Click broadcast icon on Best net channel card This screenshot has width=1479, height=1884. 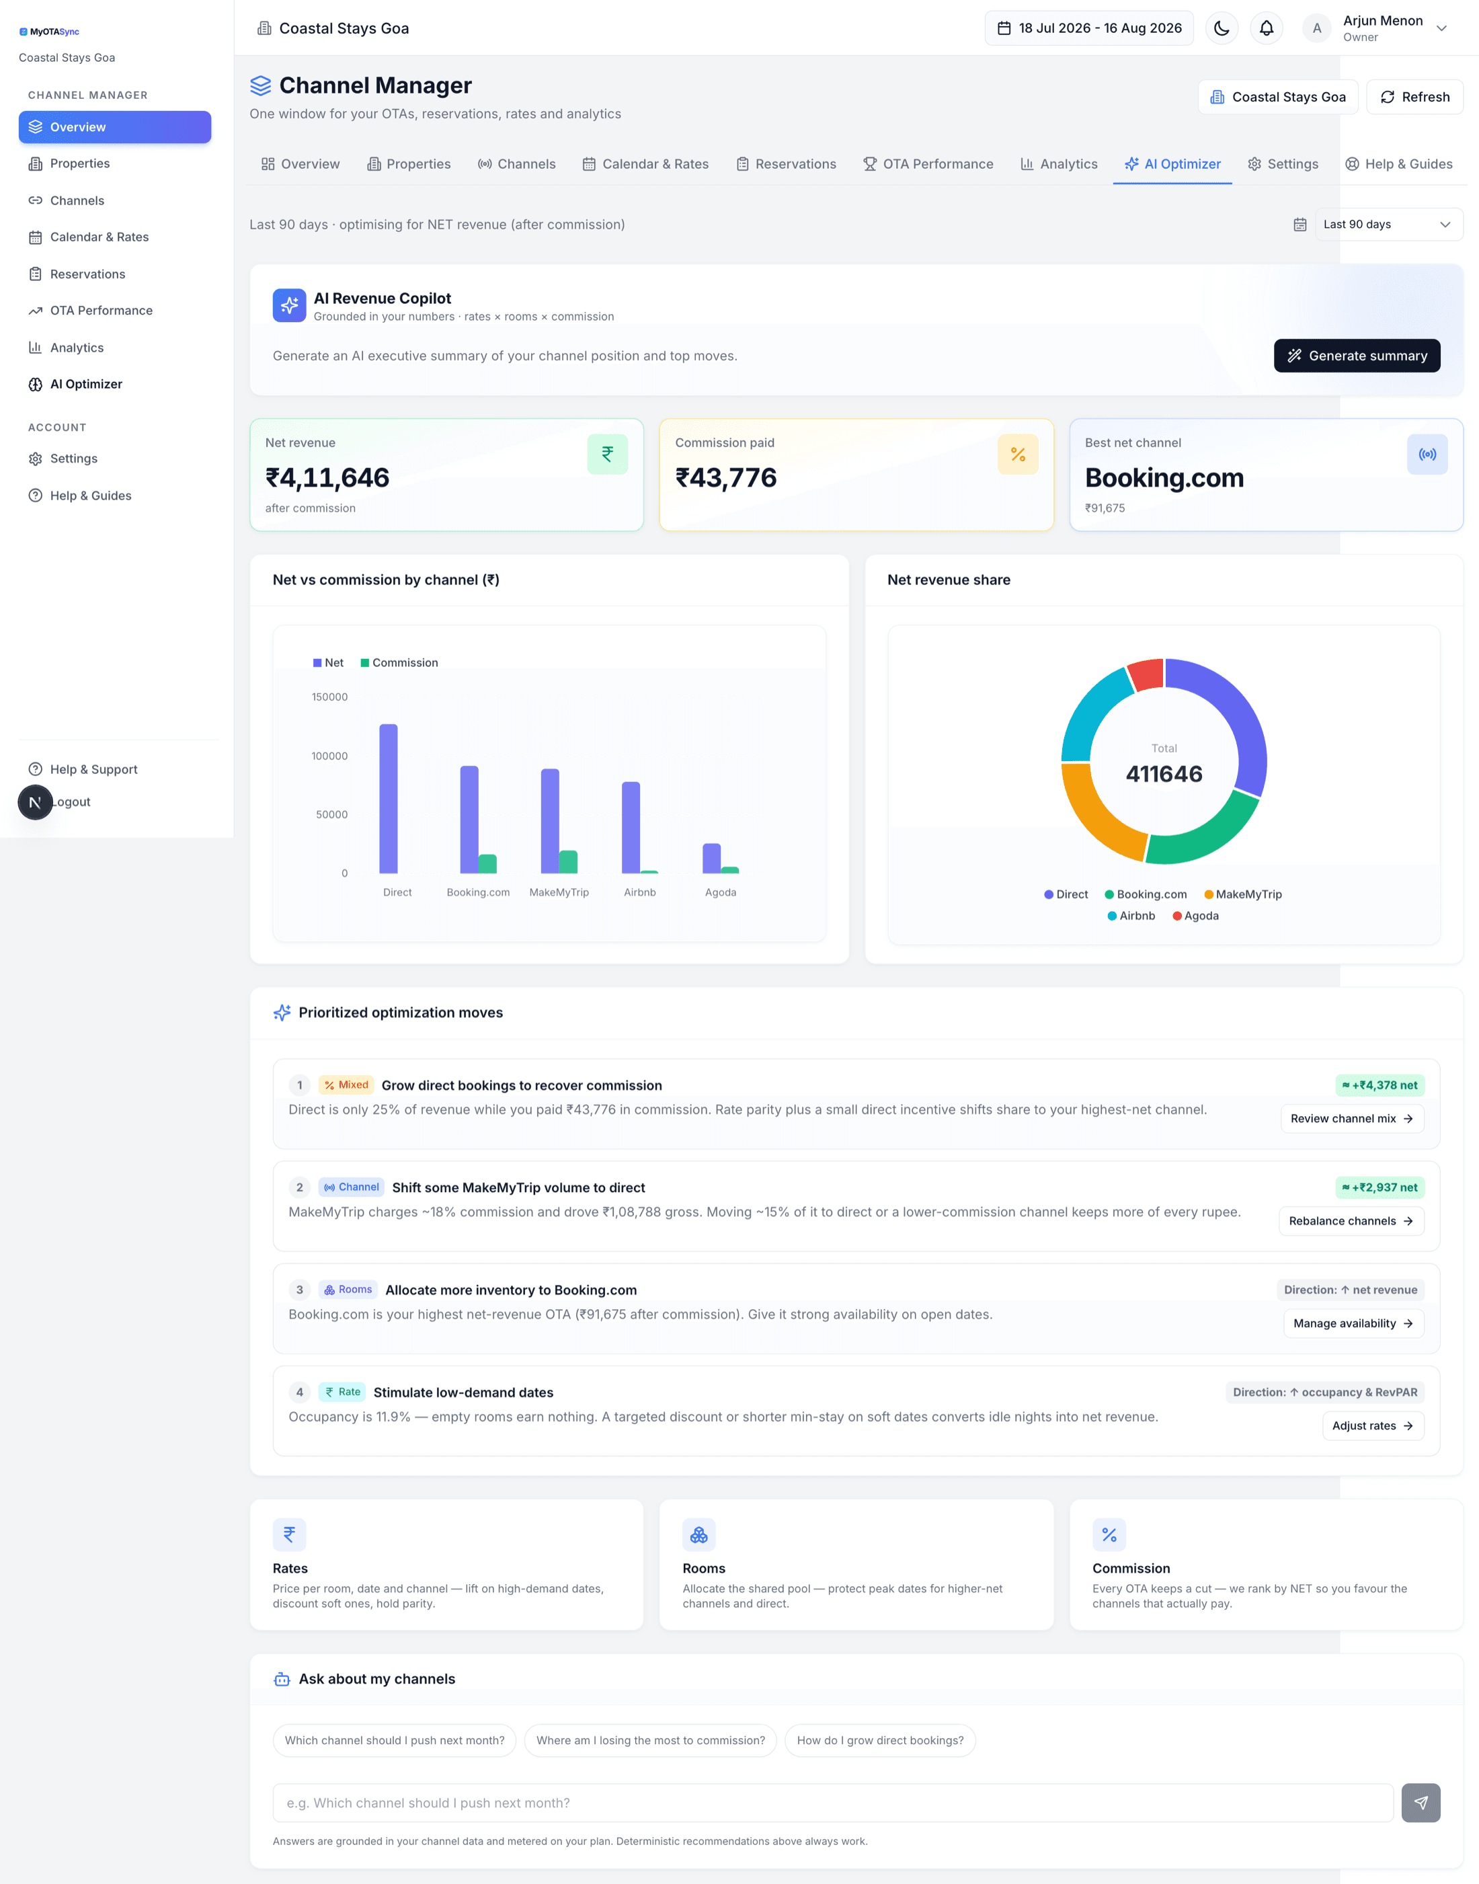(1428, 454)
